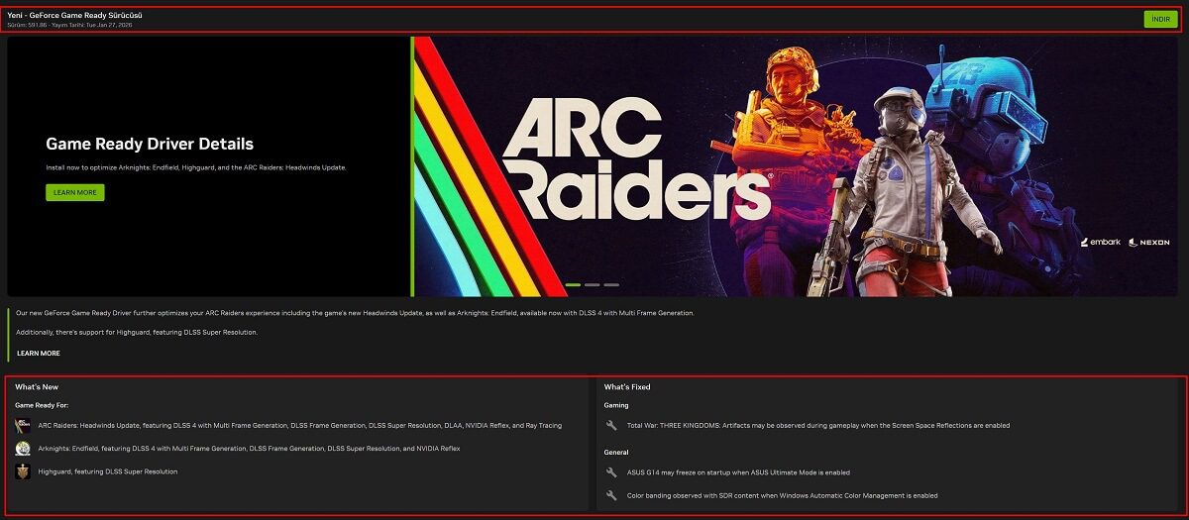Click the wrench icon beside the Color banding fix

click(x=611, y=495)
